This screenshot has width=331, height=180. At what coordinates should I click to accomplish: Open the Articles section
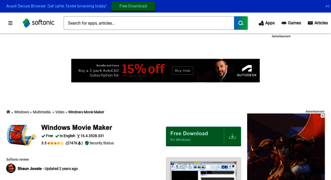pyautogui.click(x=318, y=23)
